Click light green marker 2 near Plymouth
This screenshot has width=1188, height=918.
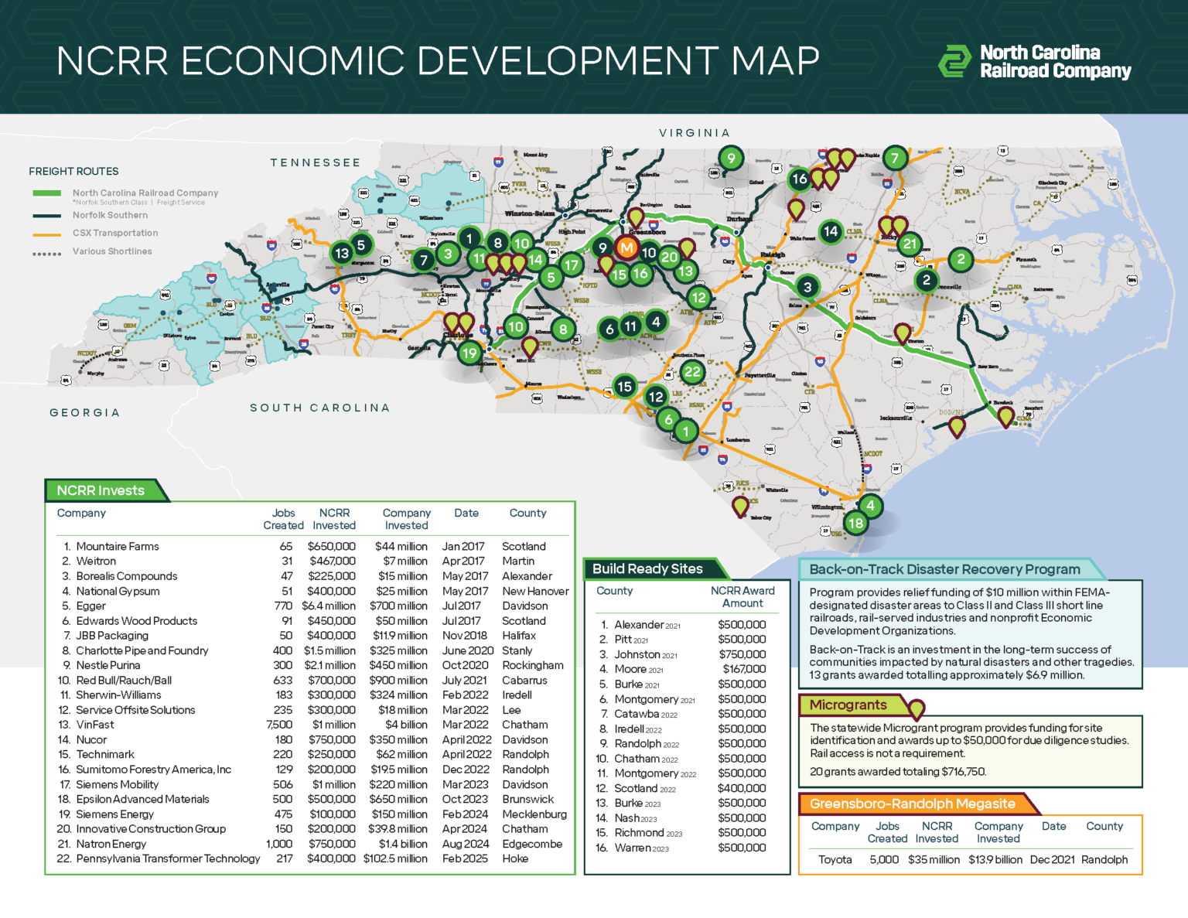[961, 259]
